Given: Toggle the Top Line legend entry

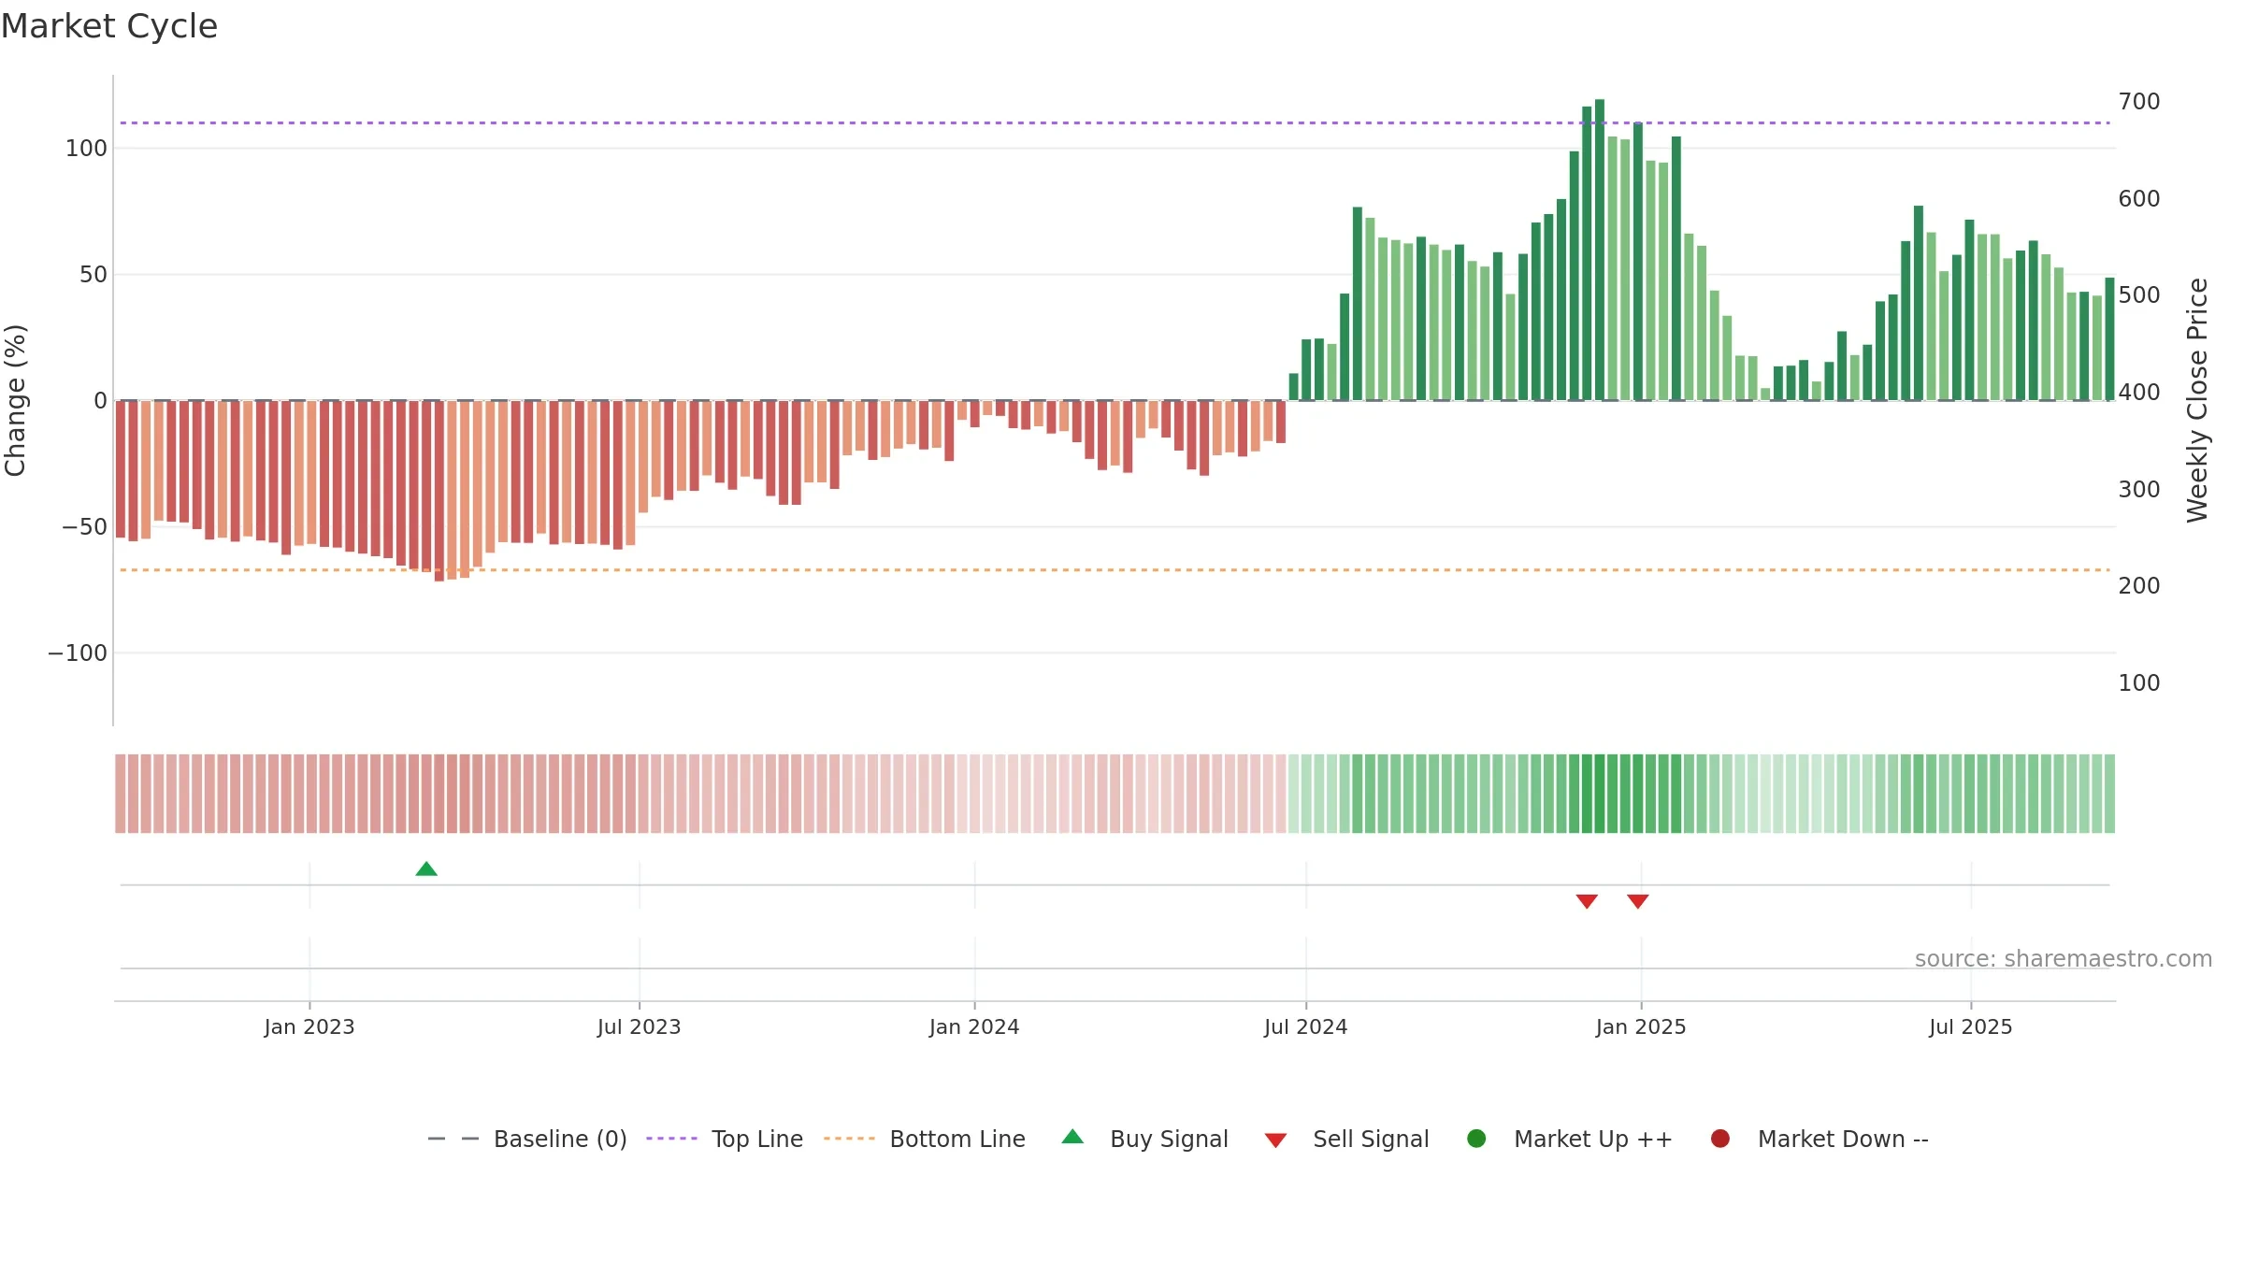Looking at the screenshot, I should pos(725,1139).
